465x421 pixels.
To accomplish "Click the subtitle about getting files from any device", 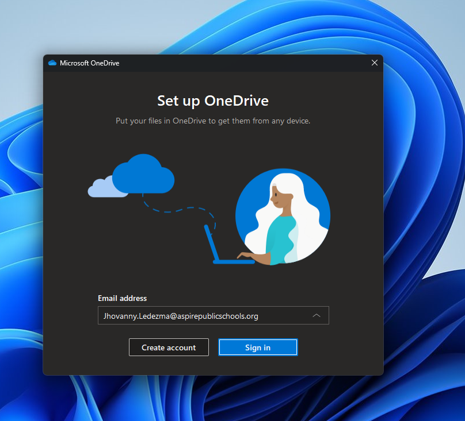I will tap(212, 121).
